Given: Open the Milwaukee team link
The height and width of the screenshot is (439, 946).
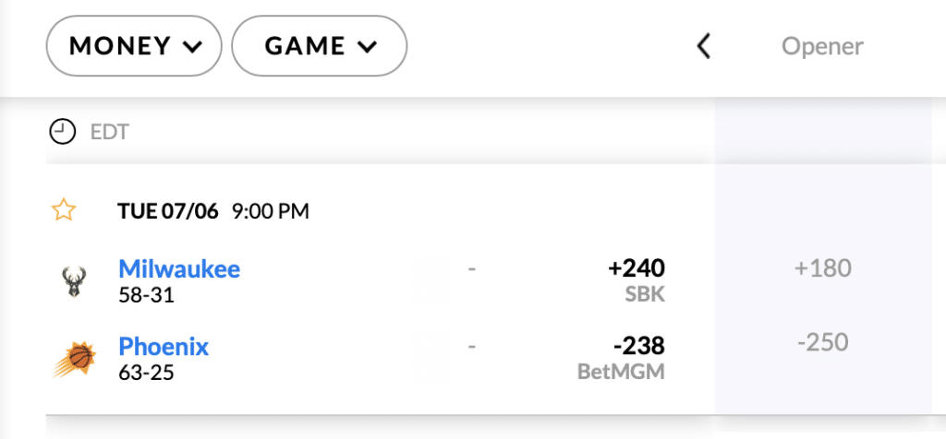Looking at the screenshot, I should (x=179, y=268).
